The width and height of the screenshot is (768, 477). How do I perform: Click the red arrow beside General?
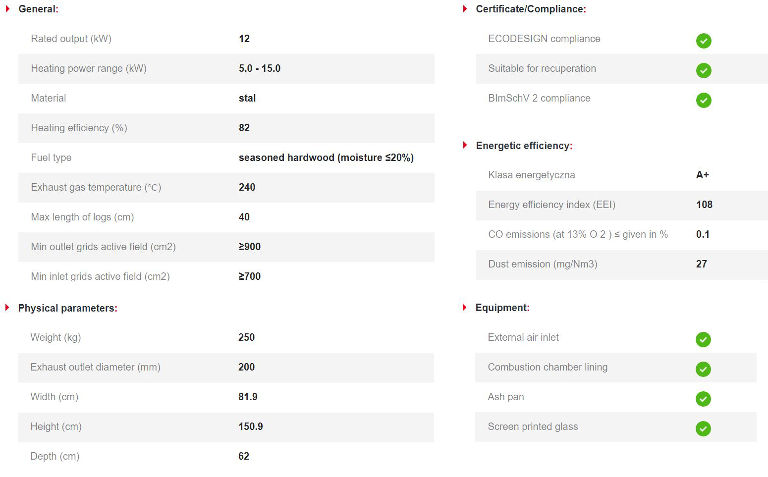(x=8, y=9)
